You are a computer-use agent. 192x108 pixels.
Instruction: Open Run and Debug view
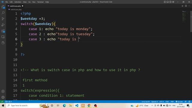pyautogui.click(x=3, y=25)
